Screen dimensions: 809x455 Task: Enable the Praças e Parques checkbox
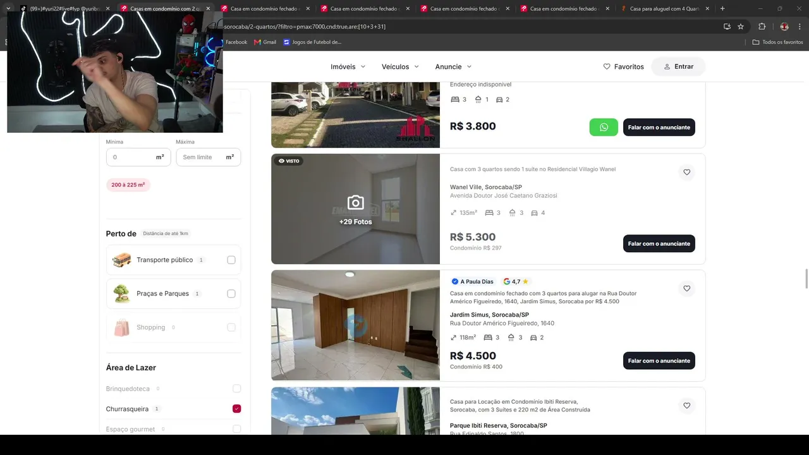[231, 293]
